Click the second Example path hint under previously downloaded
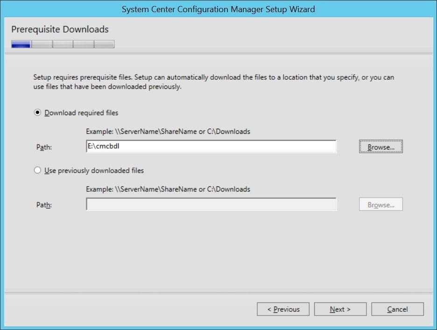The image size is (437, 330). tap(168, 189)
